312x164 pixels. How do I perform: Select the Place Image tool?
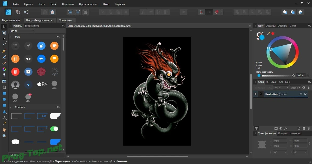(4, 81)
